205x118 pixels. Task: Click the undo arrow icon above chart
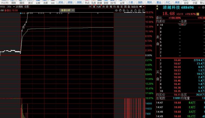tap(128, 10)
